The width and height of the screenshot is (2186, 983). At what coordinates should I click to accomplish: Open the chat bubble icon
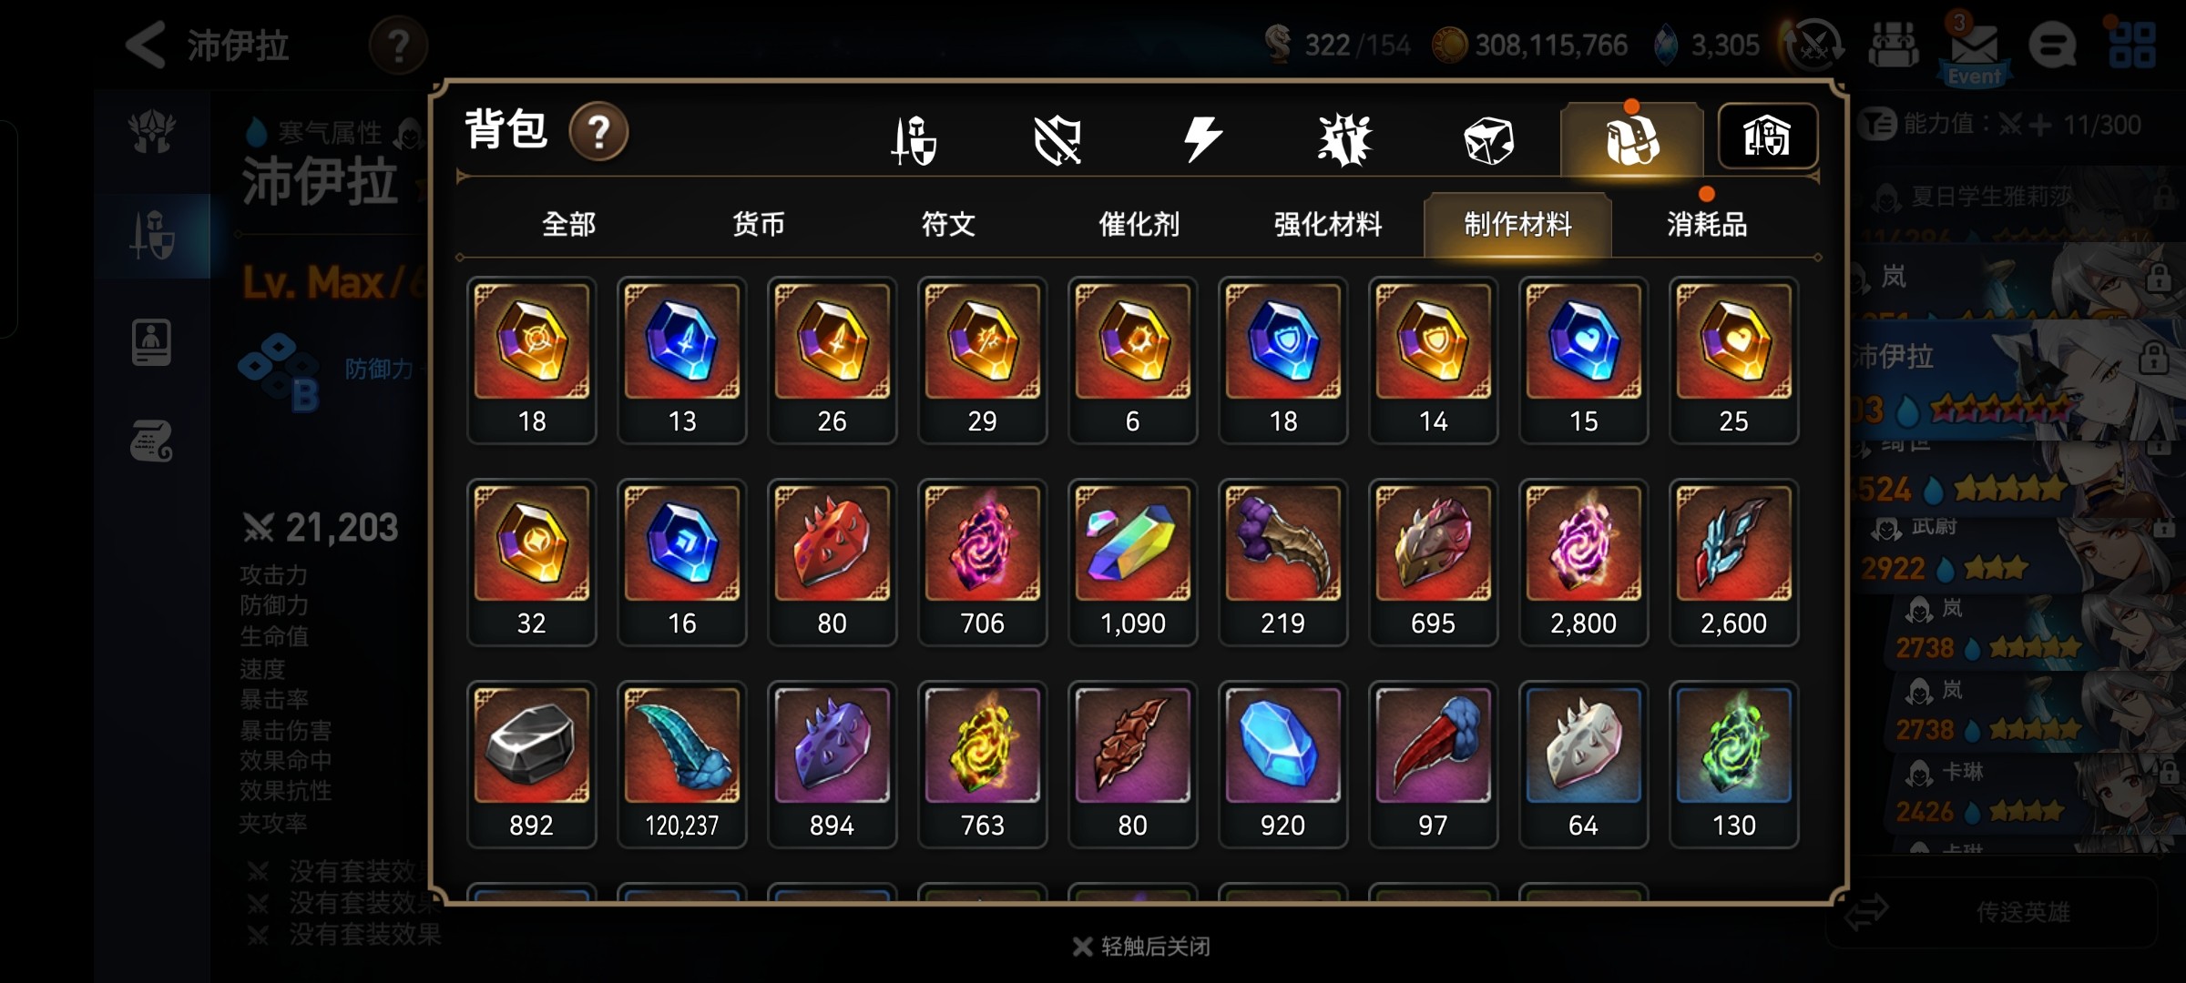coord(2053,45)
